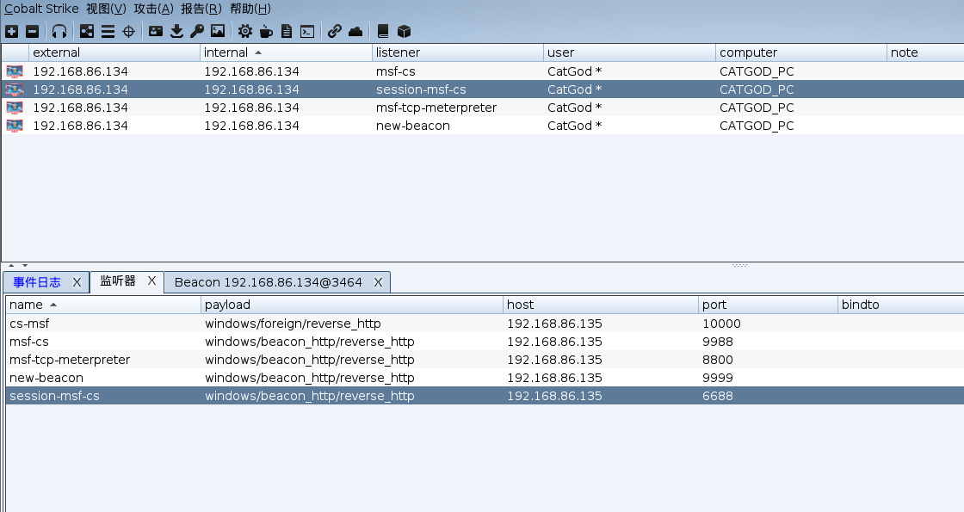
Task: Open the help book icon
Action: 382,31
